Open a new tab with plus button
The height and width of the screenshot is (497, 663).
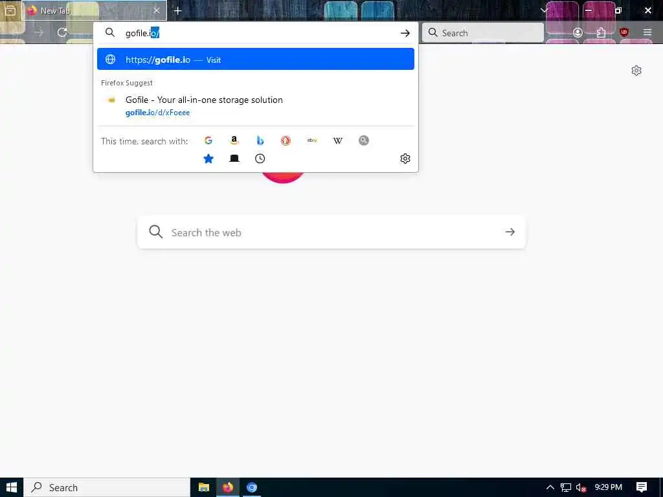[178, 10]
